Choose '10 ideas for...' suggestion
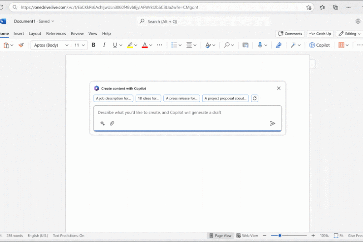This screenshot has width=363, height=242. pos(148,98)
